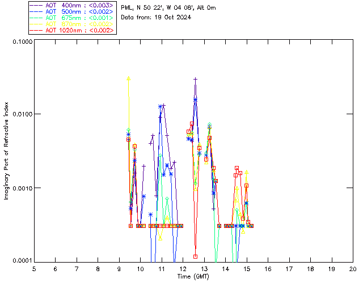
Task: Click the X-axis label 17
Action: pyautogui.click(x=289, y=269)
